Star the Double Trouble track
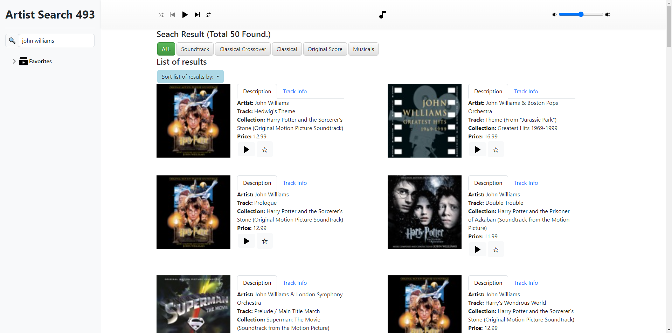Viewport: 672px width, 333px height. click(496, 249)
